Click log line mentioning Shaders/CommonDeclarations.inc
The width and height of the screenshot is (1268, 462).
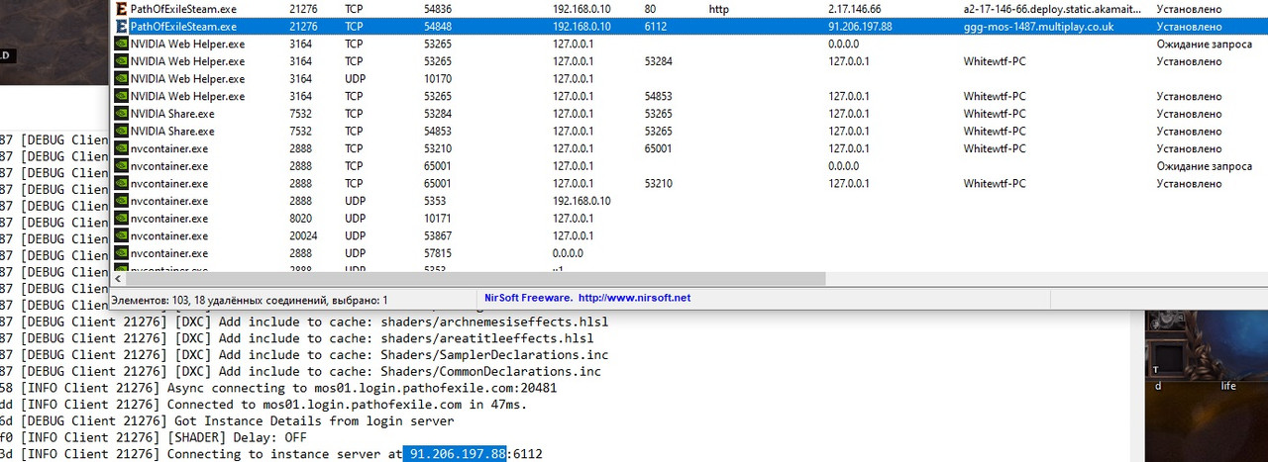301,371
